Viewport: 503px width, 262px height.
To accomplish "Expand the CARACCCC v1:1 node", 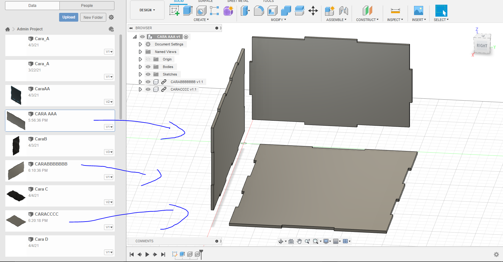I will click(x=140, y=89).
